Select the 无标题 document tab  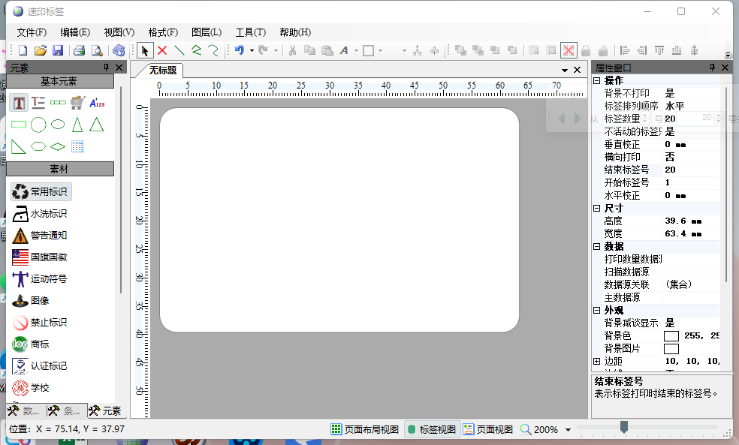pos(163,70)
